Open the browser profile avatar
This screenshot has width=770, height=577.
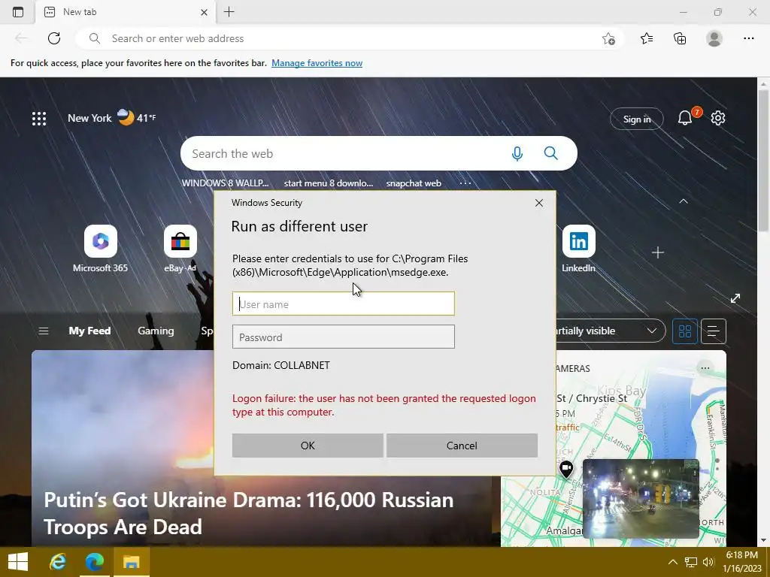pyautogui.click(x=714, y=38)
